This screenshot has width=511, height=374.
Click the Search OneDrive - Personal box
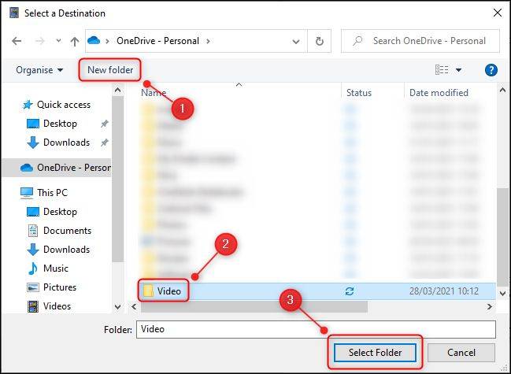click(x=420, y=41)
